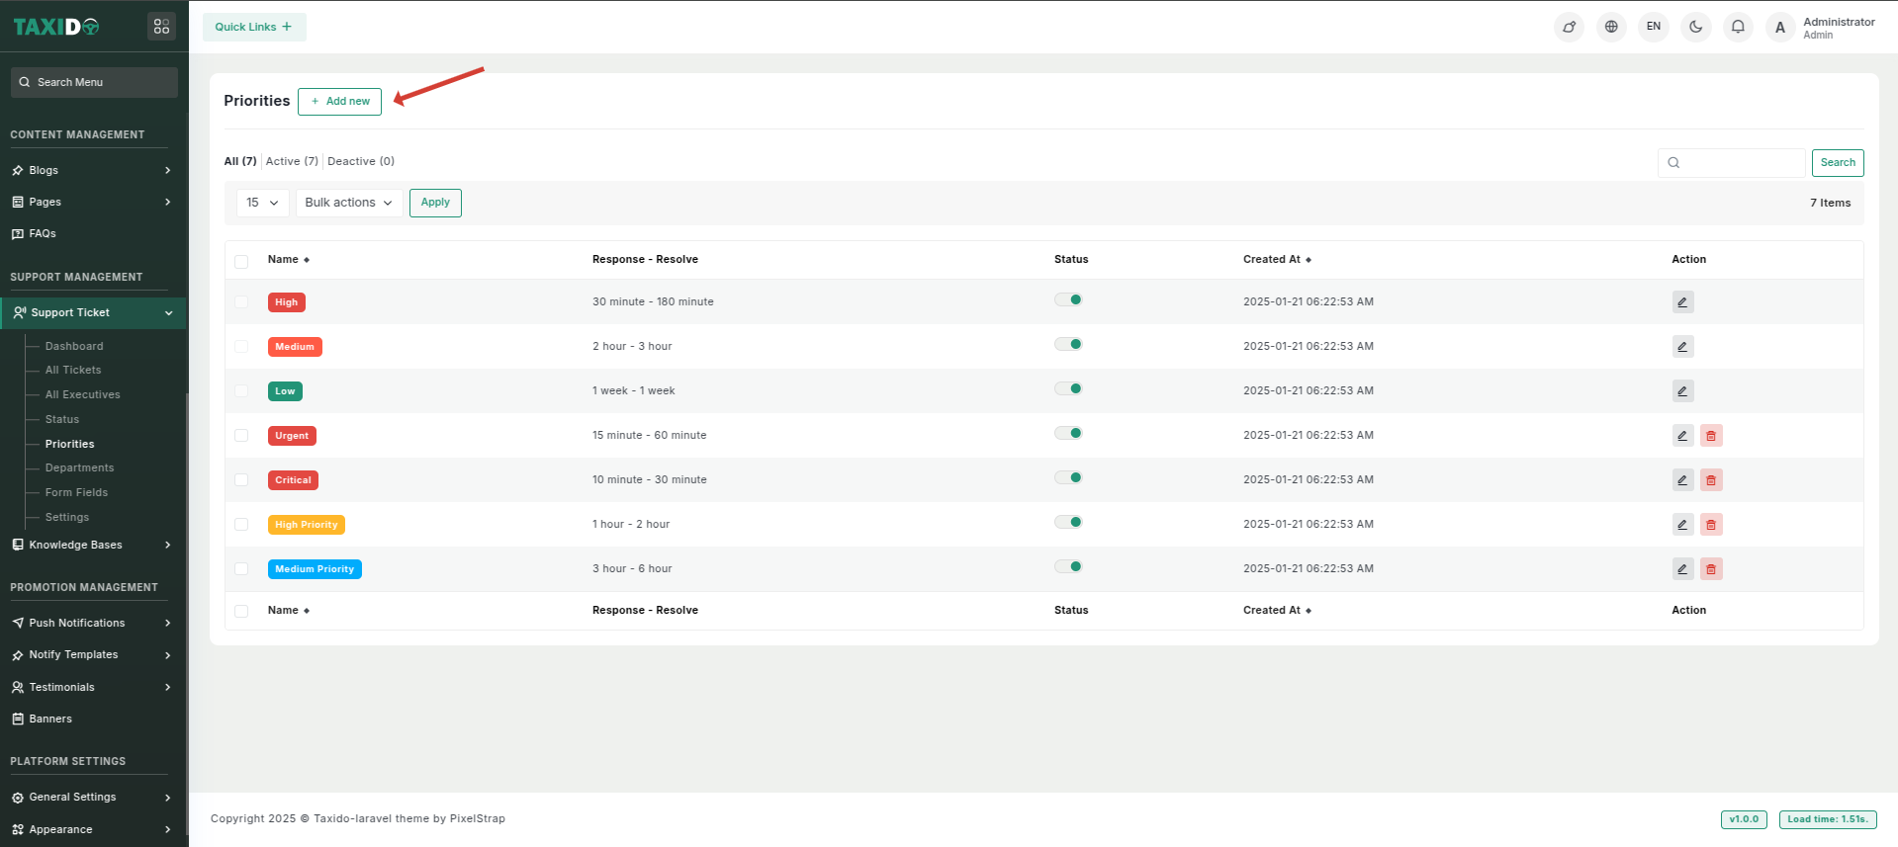Switch to the Active (7) filter tab
Image resolution: width=1898 pixels, height=847 pixels.
pos(292,161)
